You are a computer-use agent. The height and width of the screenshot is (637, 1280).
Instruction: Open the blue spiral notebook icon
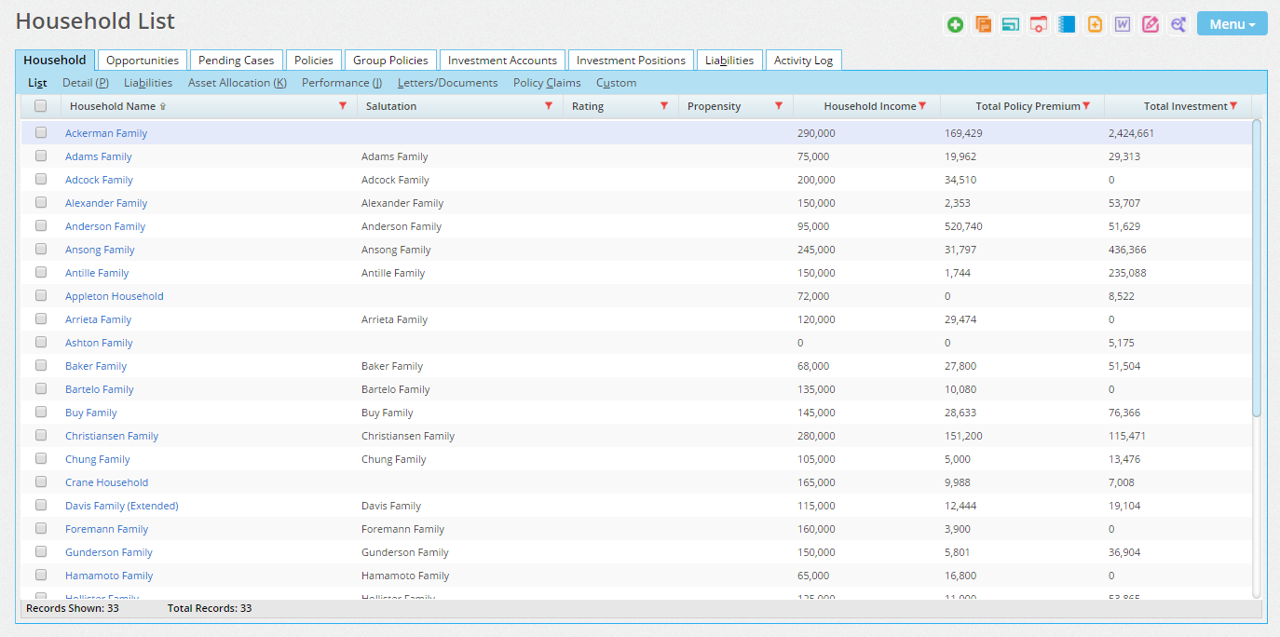click(x=1067, y=25)
